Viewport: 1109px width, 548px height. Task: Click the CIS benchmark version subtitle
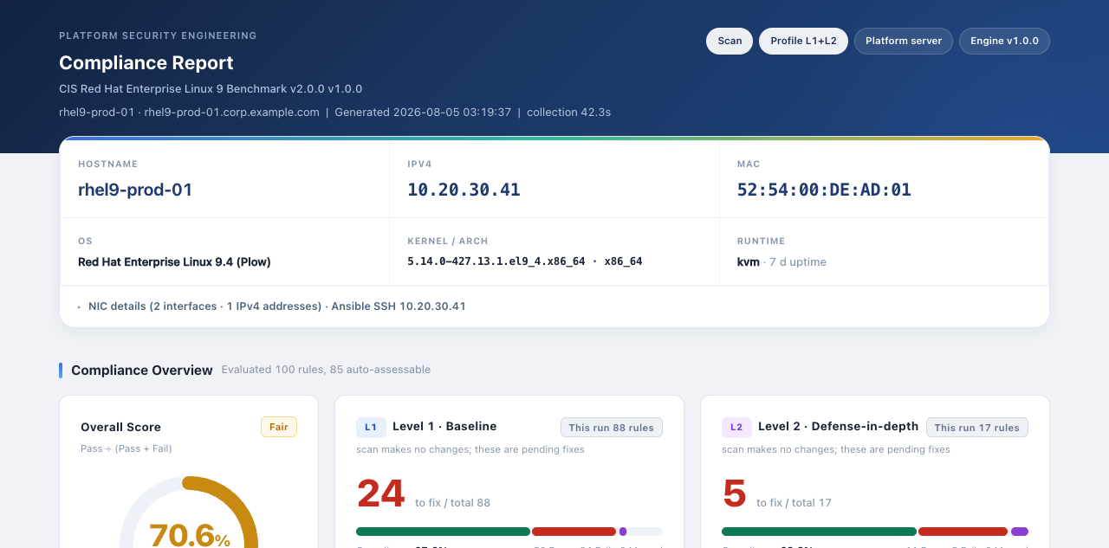tap(211, 89)
